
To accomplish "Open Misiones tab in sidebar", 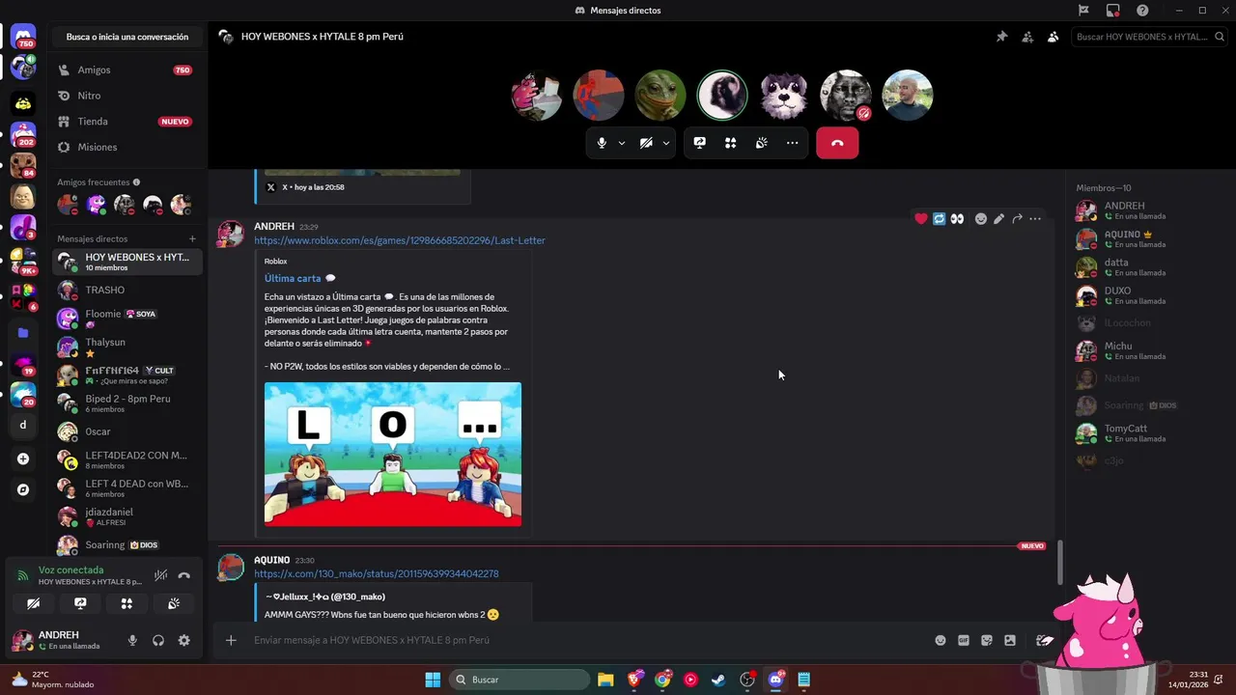I will [127, 147].
